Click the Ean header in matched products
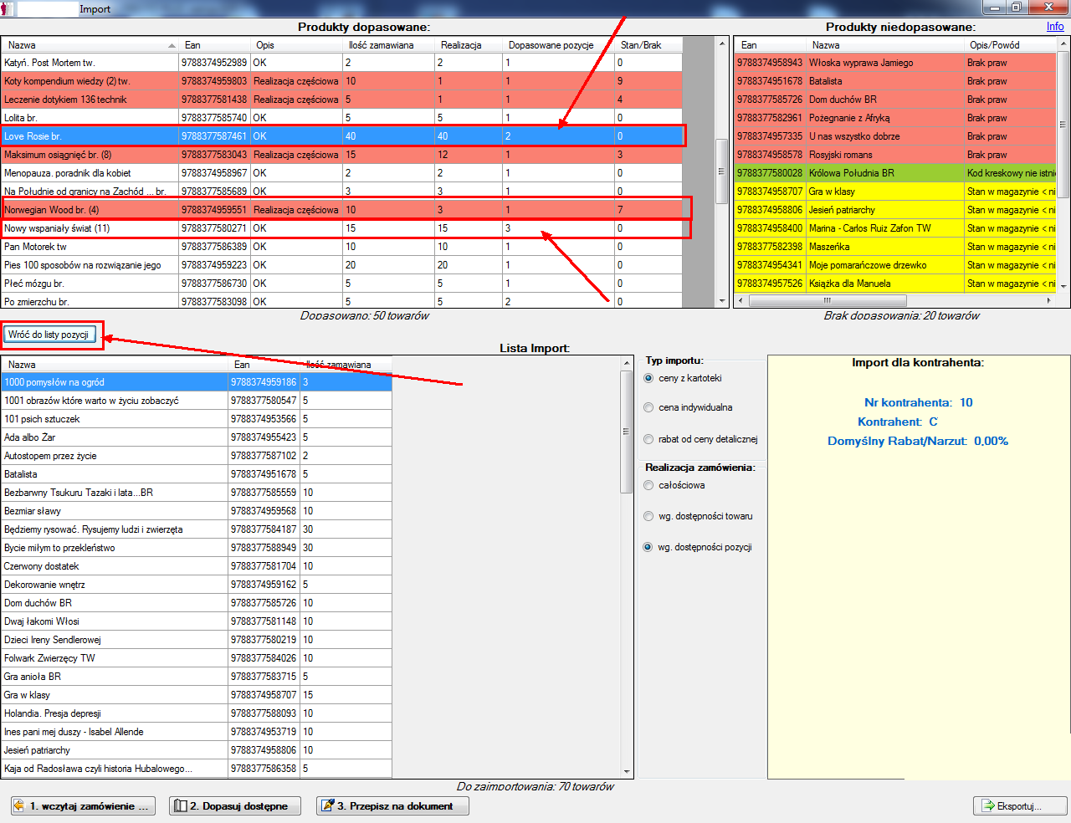Image resolution: width=1071 pixels, height=823 pixels. click(216, 45)
